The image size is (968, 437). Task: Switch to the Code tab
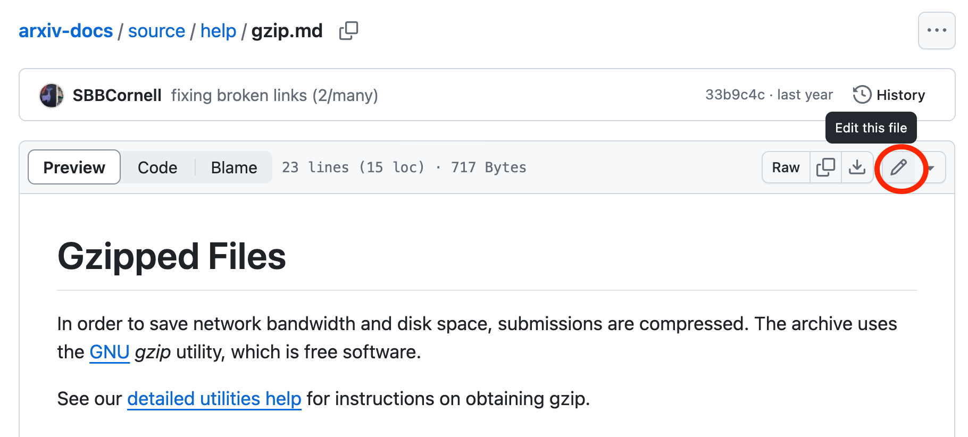(x=157, y=167)
